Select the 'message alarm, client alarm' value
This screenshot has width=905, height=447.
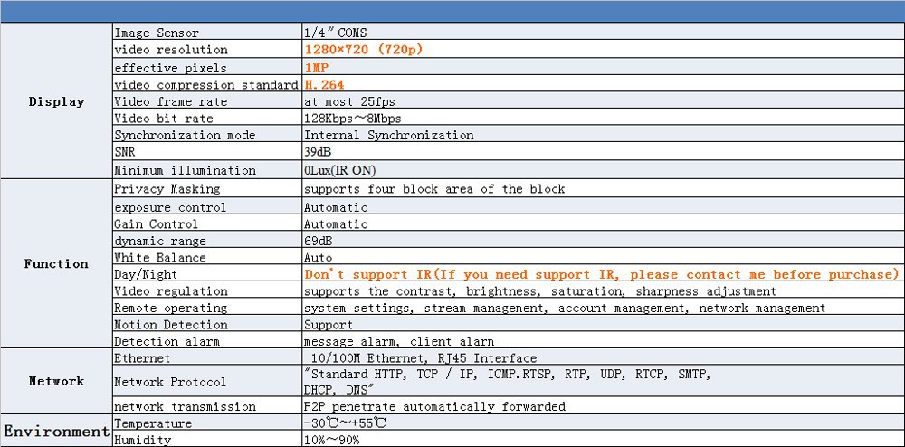(399, 341)
